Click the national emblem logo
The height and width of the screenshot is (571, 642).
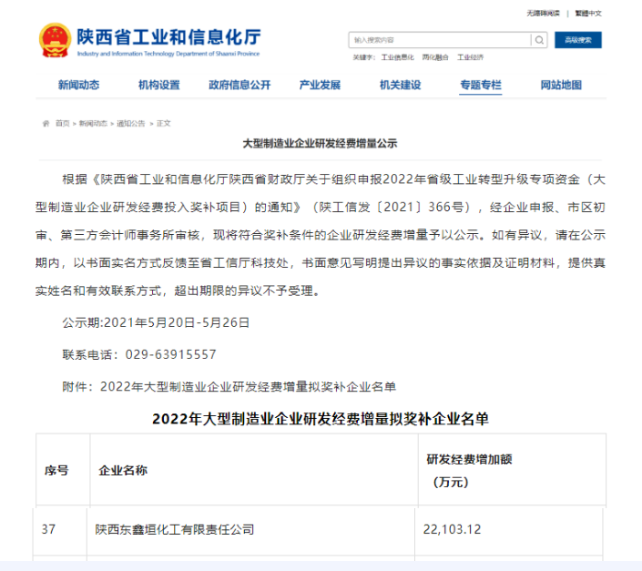coord(55,40)
